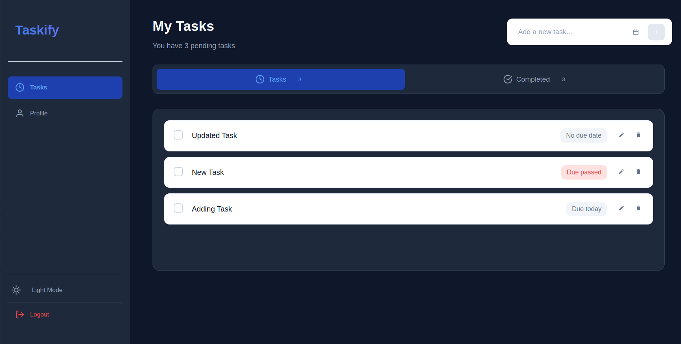Open edit for Adding Task
Viewport: 681px width, 344px height.
coord(621,208)
